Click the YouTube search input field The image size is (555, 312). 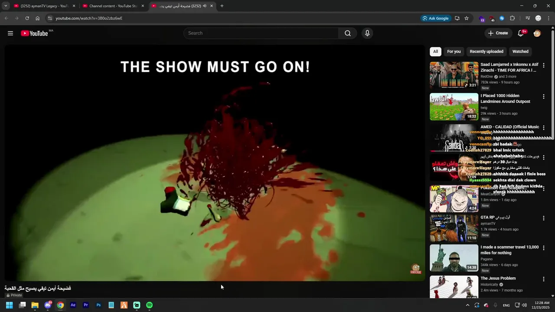[x=261, y=33]
